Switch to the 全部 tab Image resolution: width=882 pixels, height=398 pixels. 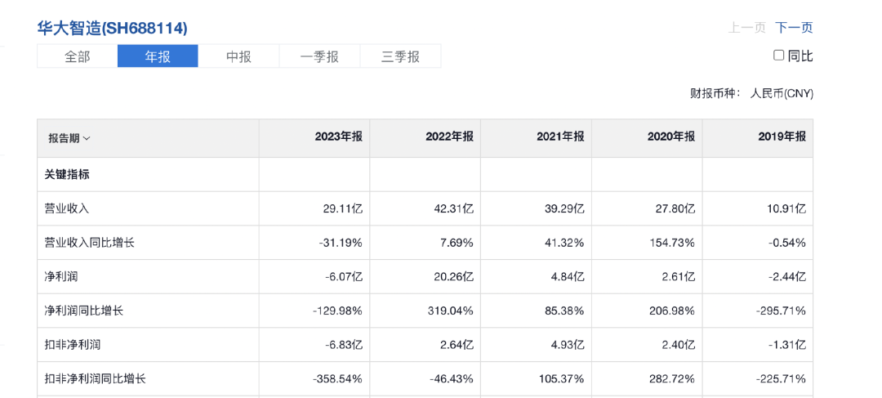[77, 56]
